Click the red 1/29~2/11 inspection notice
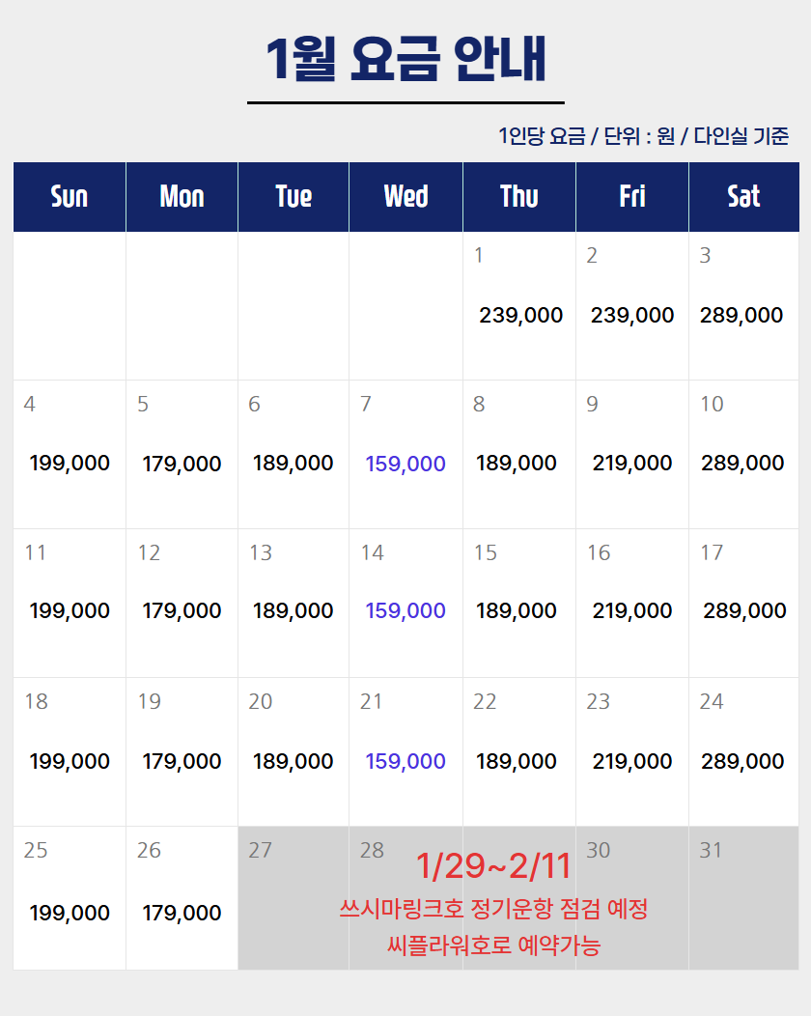 [x=493, y=866]
